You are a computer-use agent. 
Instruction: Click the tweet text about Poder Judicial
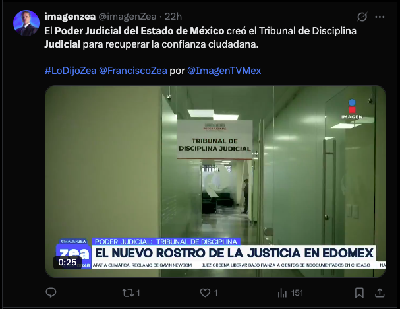[x=200, y=38]
